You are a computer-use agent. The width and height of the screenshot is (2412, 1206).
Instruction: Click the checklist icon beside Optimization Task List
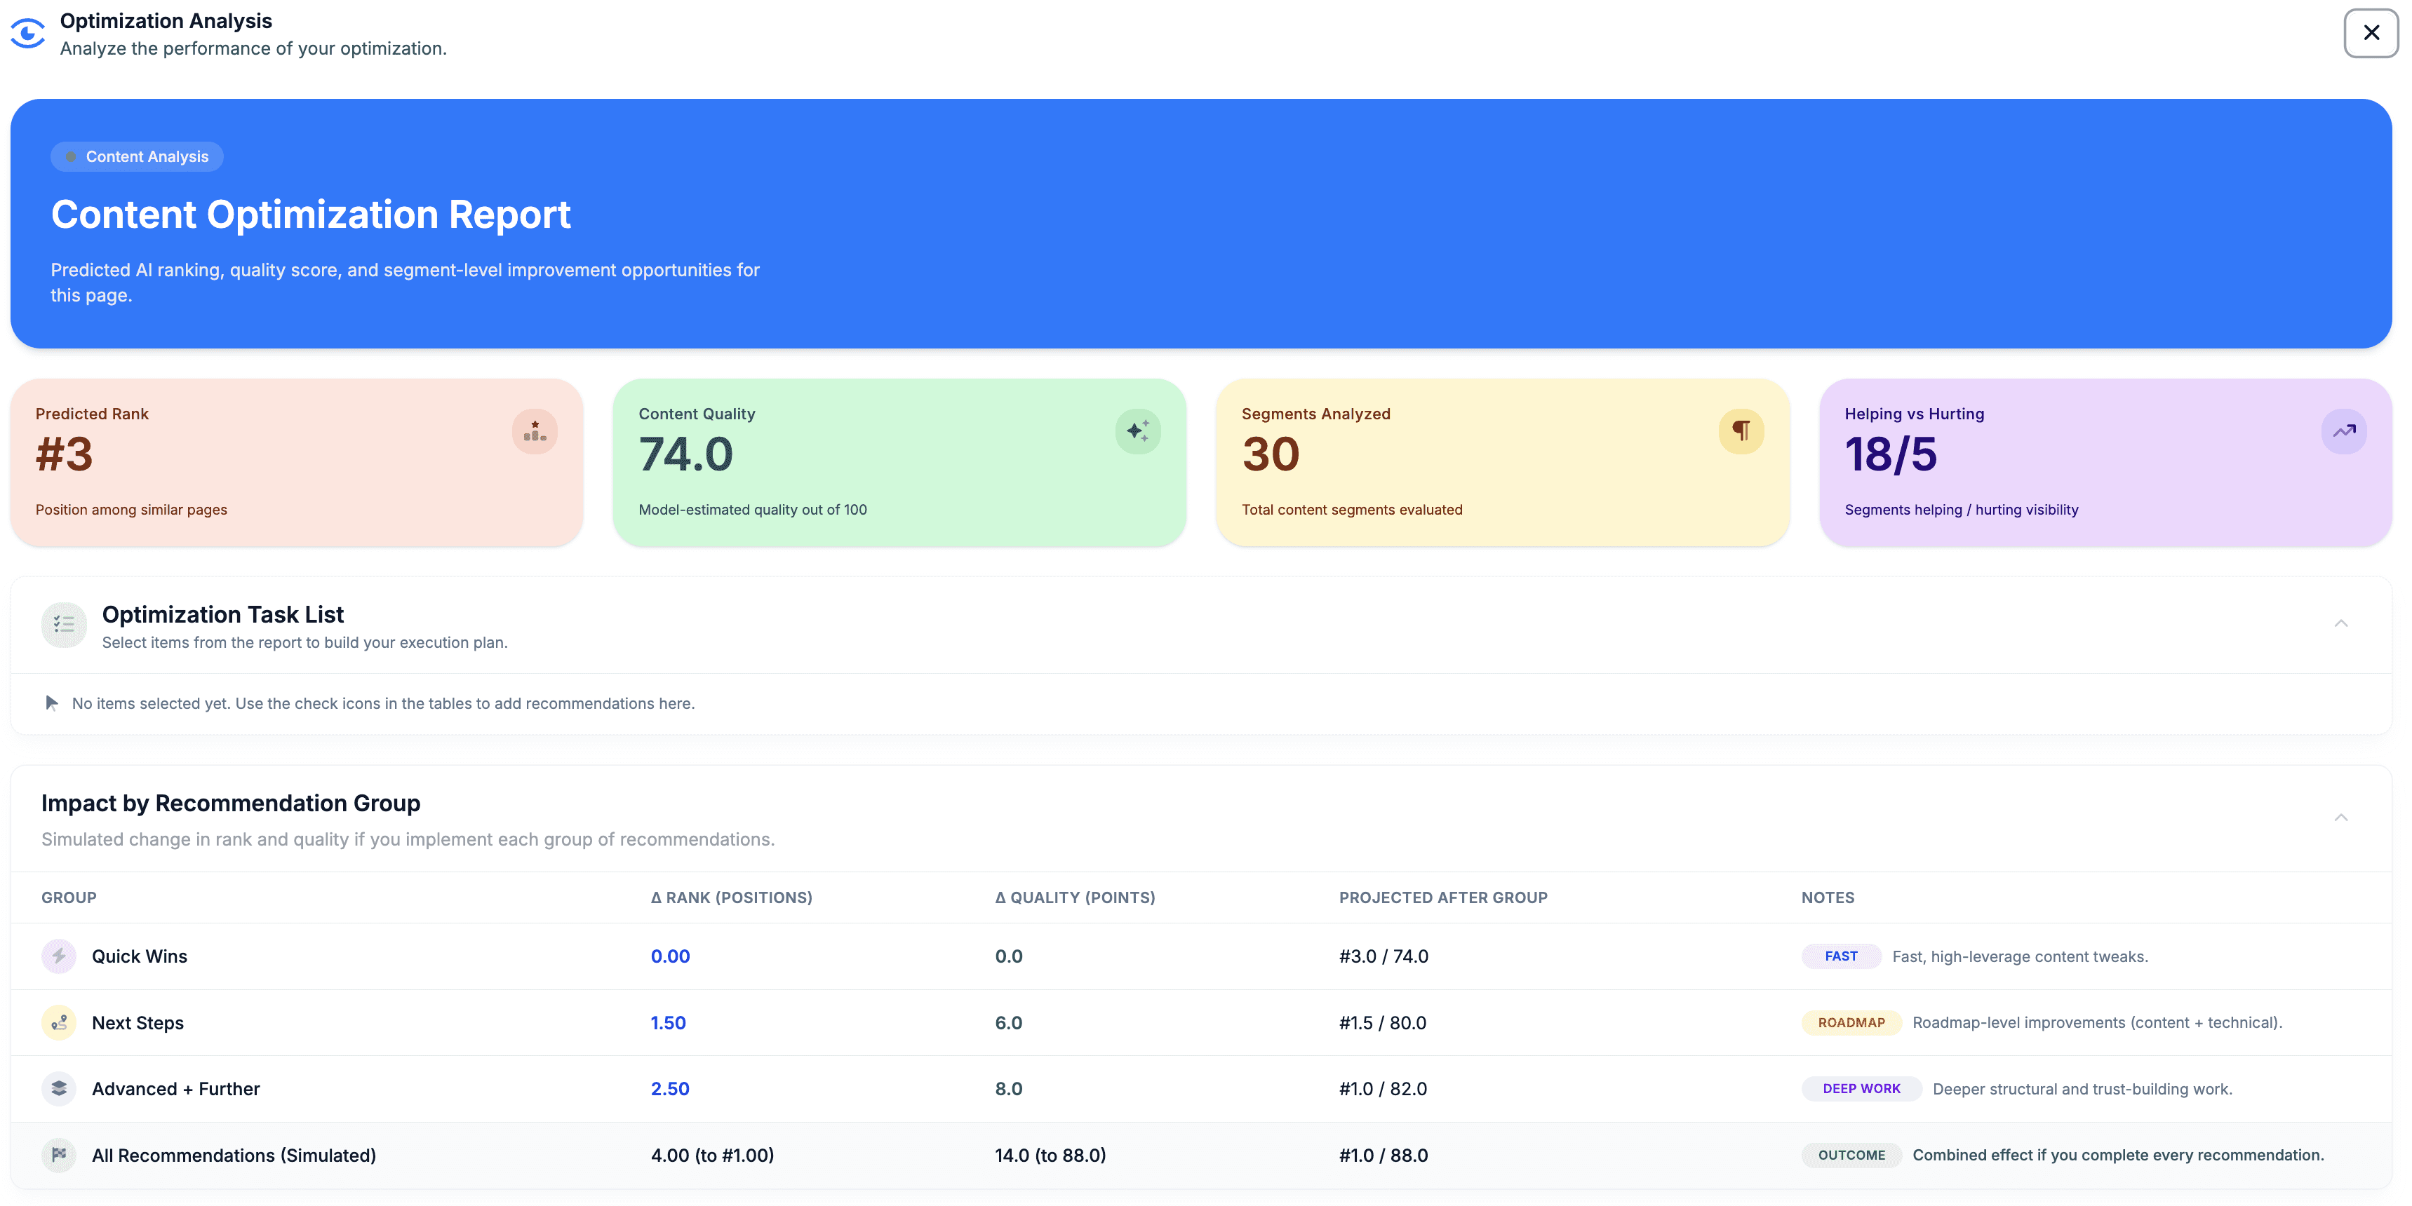coord(64,624)
